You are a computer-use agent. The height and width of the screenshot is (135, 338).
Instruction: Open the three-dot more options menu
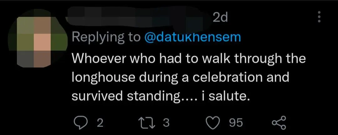click(x=319, y=17)
